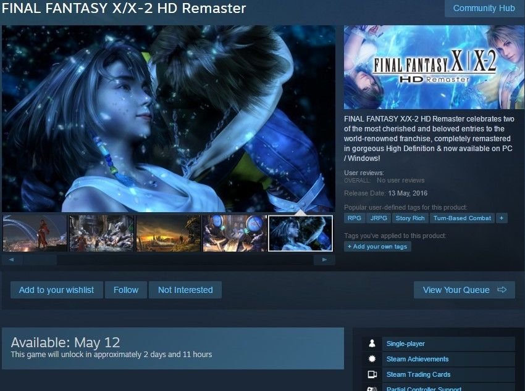Click the Steam Trading Cards icon

[372, 374]
